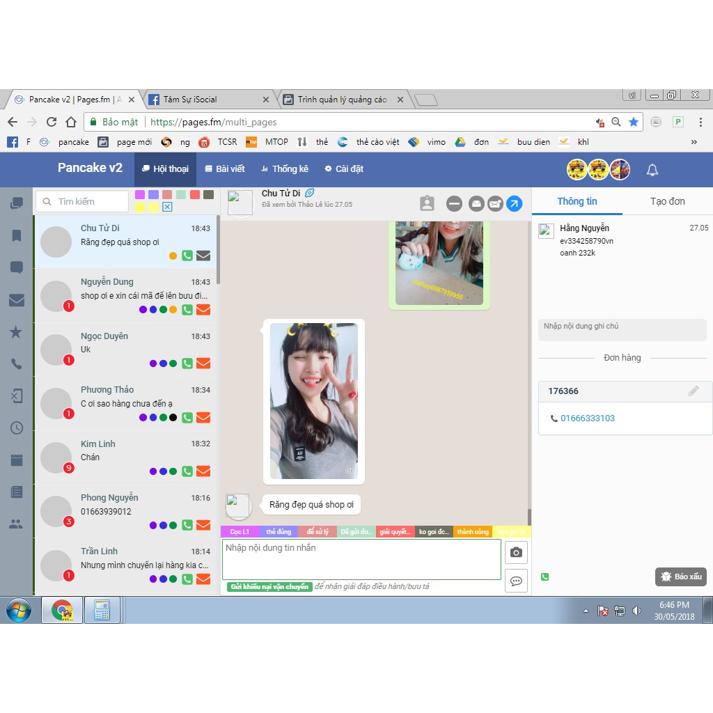The width and height of the screenshot is (713, 713).
Task: Click the gray minus circle icon in chat header
Action: coord(454,203)
